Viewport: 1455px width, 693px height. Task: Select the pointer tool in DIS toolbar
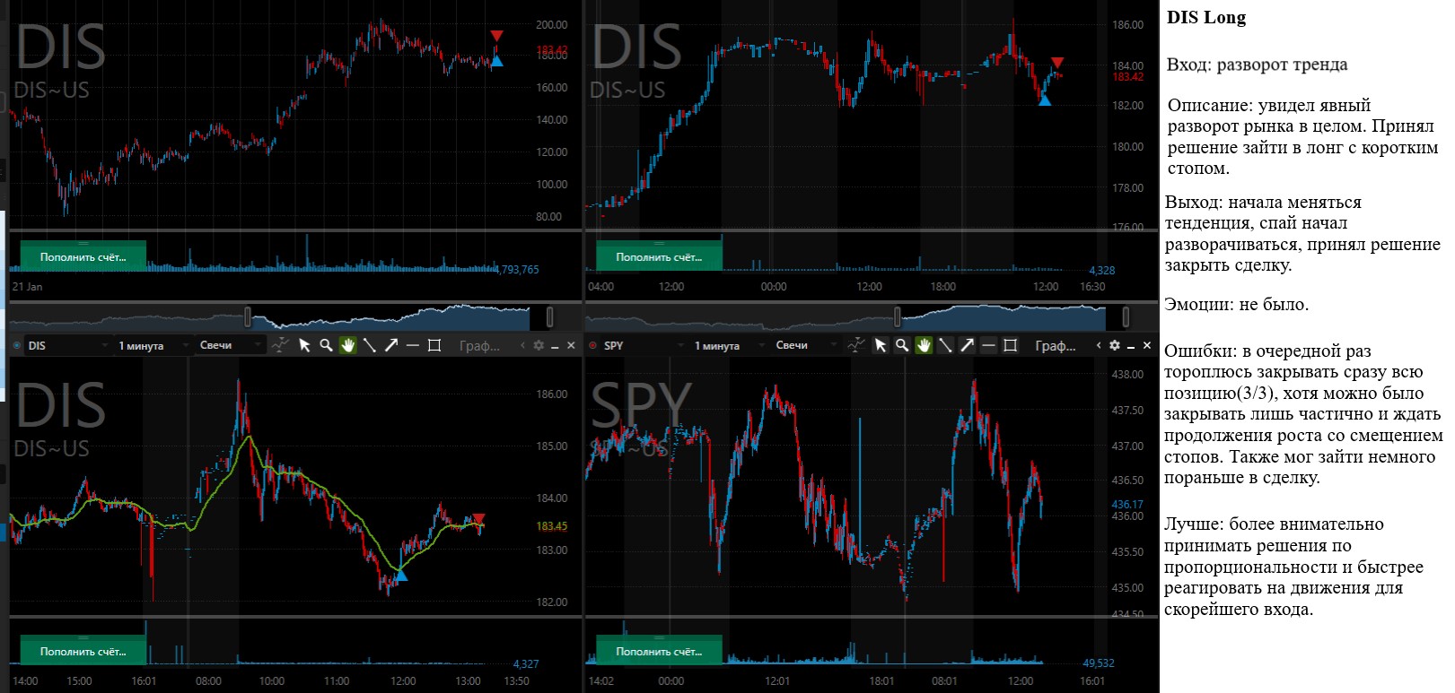(x=304, y=345)
